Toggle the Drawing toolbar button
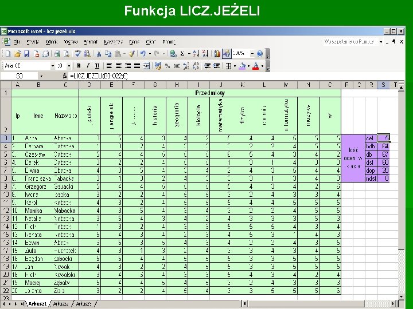This screenshot has height=309, width=413. (227, 54)
